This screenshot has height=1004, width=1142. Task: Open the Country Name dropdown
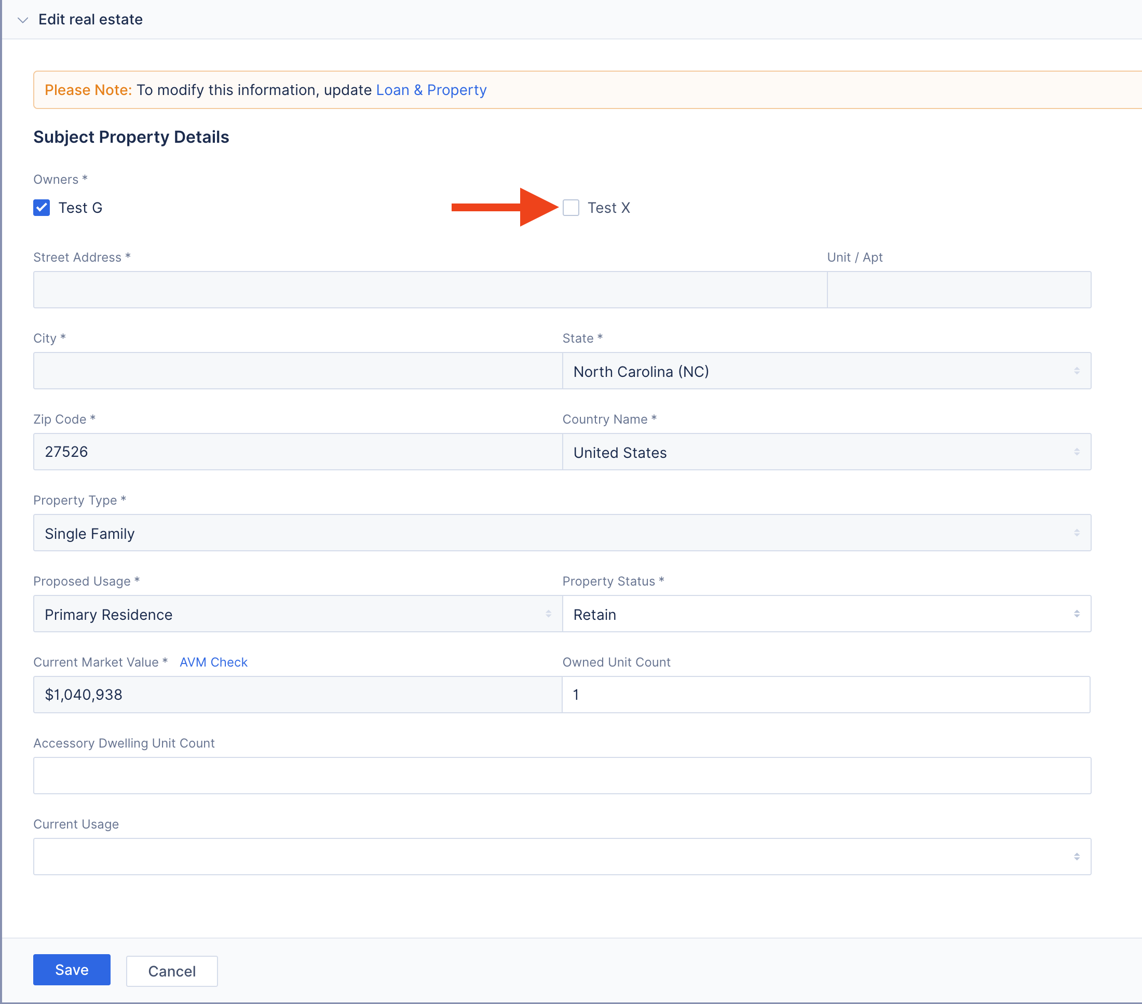(x=827, y=452)
